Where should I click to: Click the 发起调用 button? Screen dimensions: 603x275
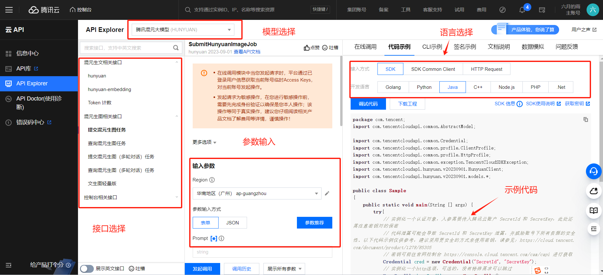click(x=202, y=269)
